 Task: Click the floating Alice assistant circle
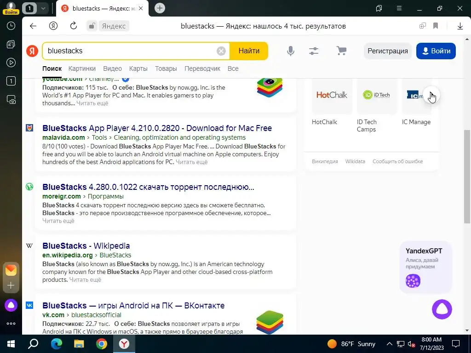(x=442, y=309)
